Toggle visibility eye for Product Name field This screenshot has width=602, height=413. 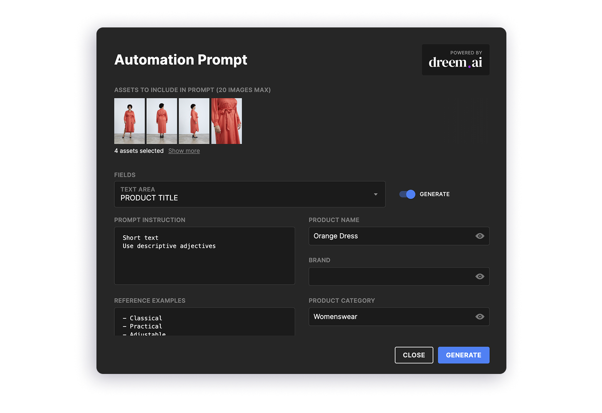480,236
